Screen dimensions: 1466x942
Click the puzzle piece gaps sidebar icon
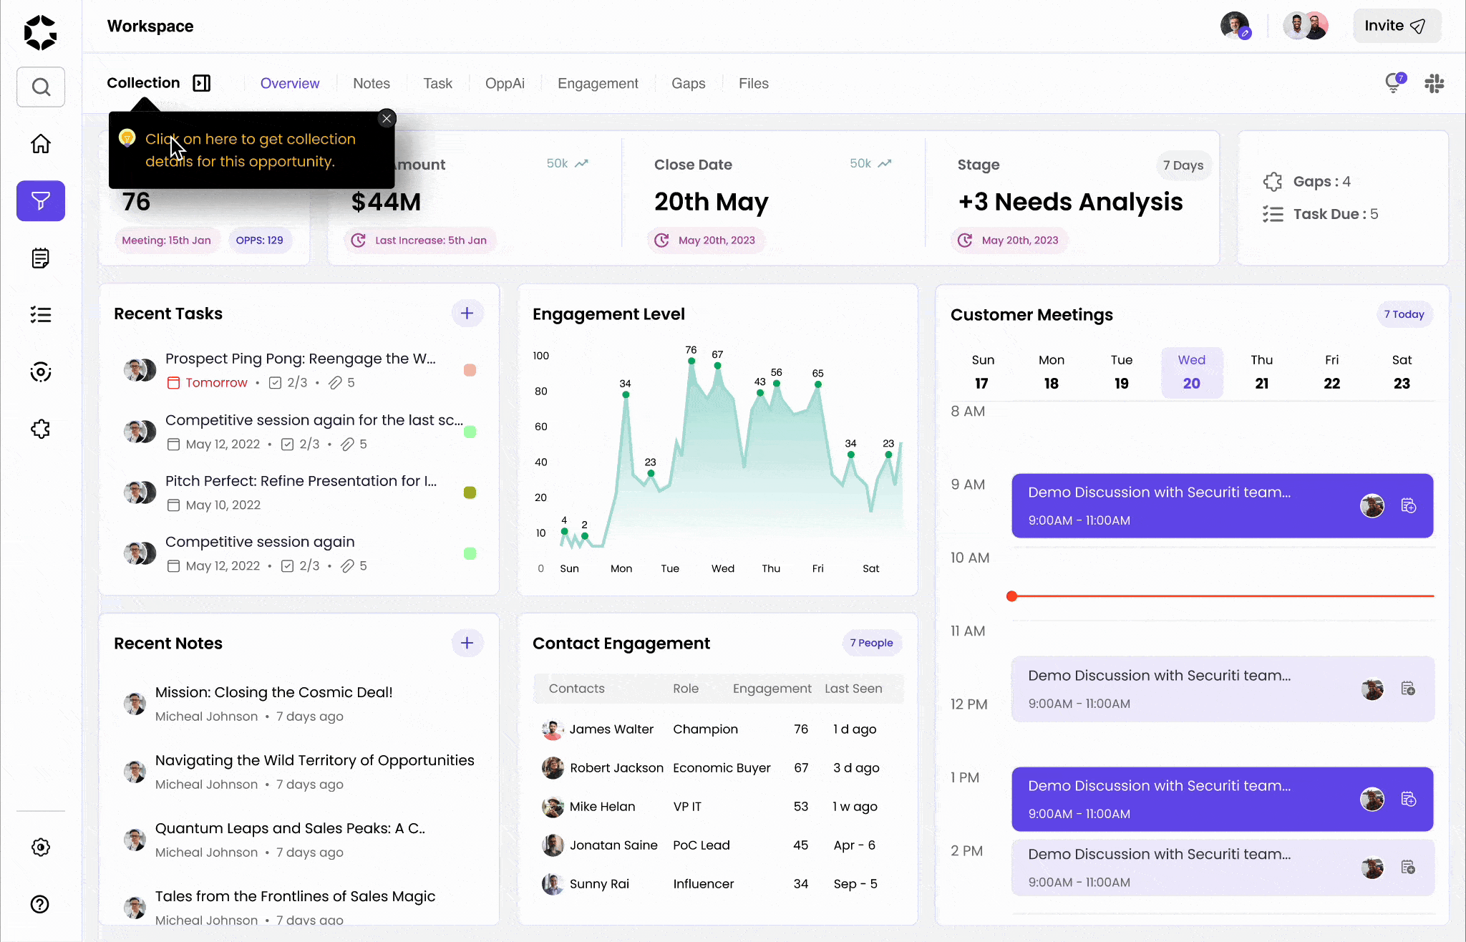pyautogui.click(x=41, y=429)
